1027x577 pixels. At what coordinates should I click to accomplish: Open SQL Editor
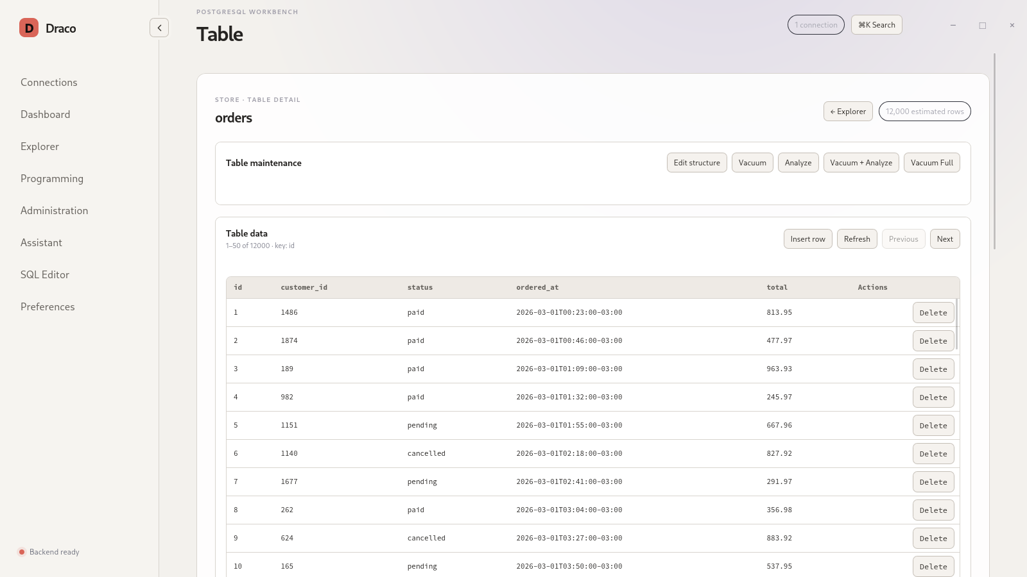click(x=45, y=274)
